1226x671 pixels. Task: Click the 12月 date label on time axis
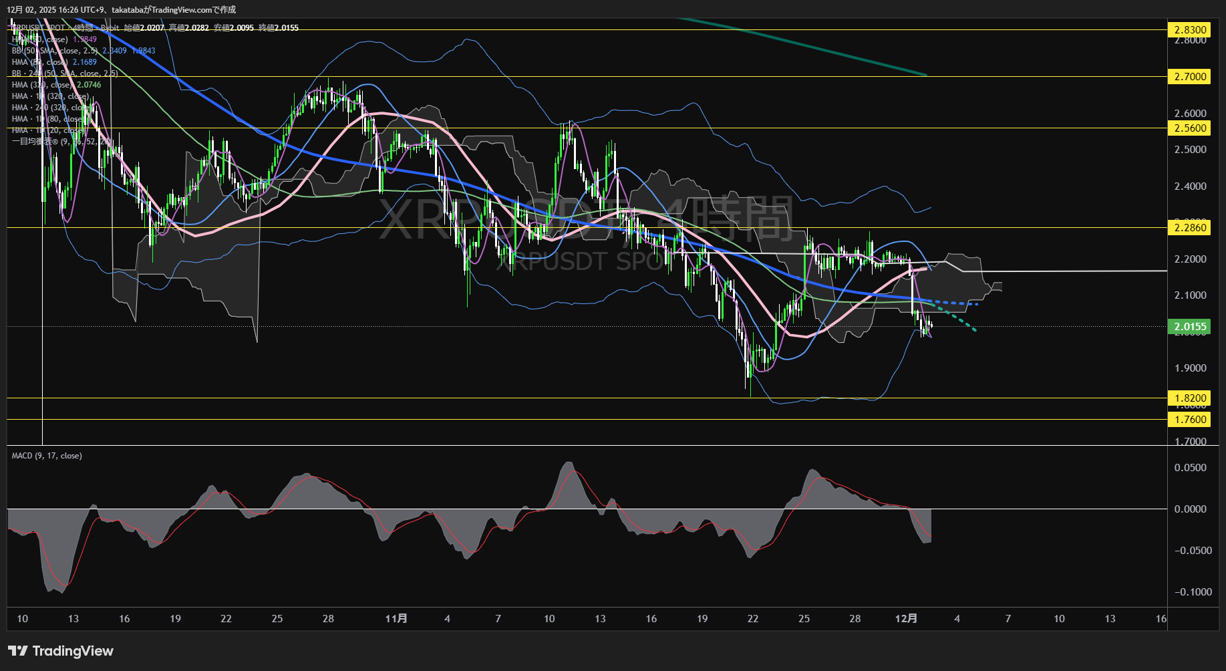pyautogui.click(x=906, y=619)
